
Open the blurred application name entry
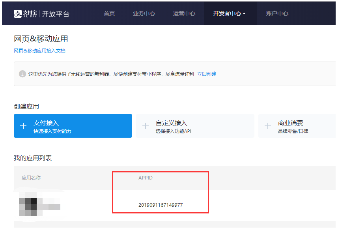point(39,204)
